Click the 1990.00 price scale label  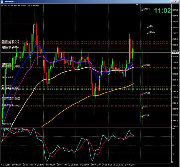[175, 28]
